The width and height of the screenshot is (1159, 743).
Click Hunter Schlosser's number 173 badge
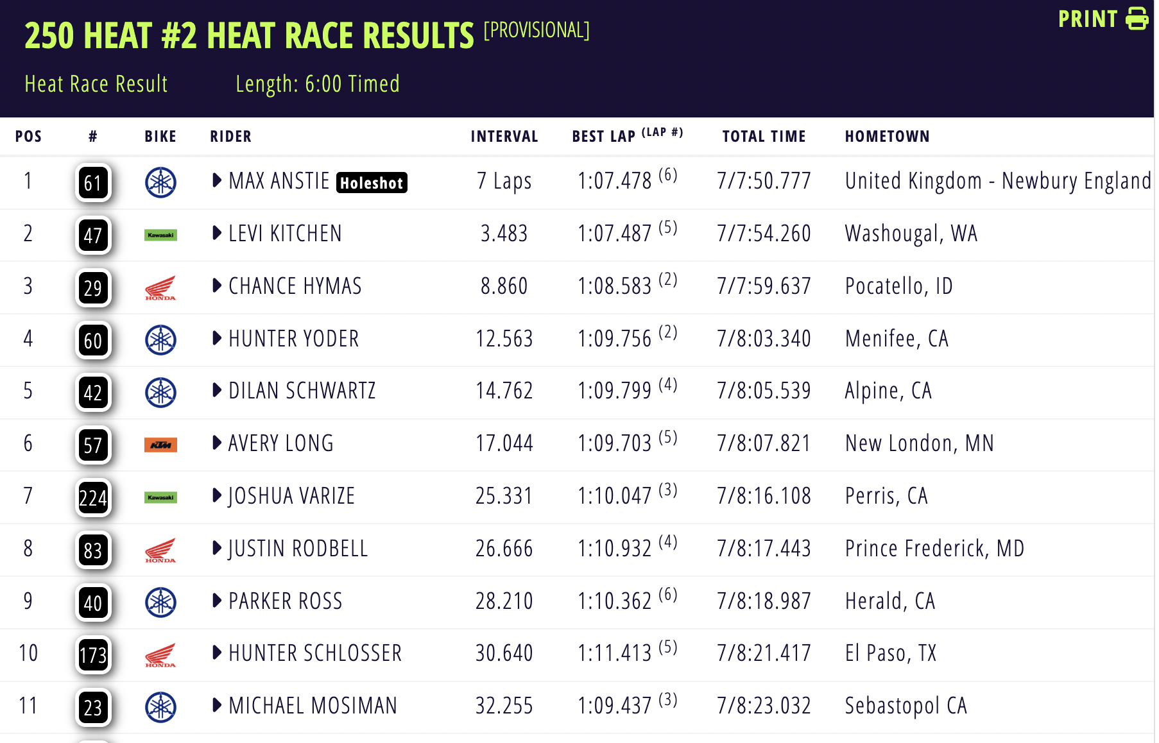(x=93, y=655)
